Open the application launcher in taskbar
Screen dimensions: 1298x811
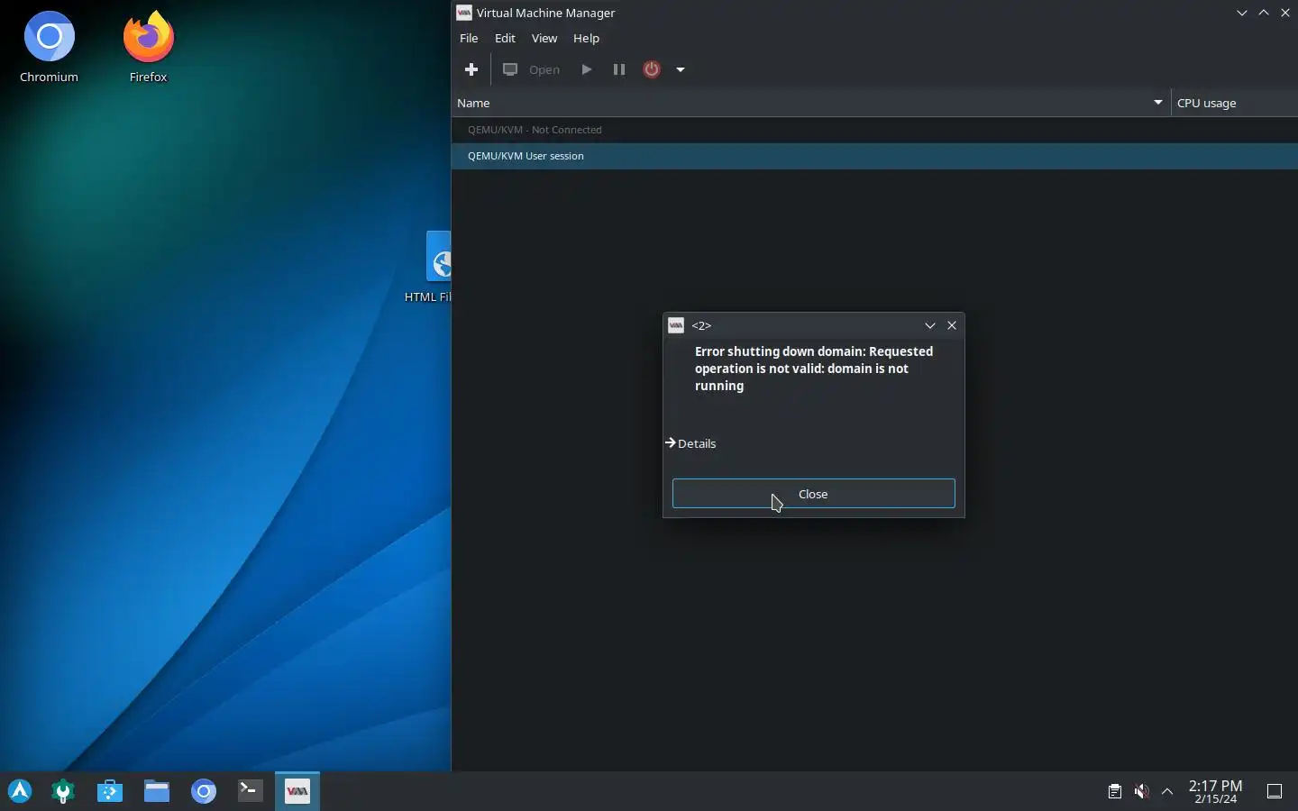(20, 791)
